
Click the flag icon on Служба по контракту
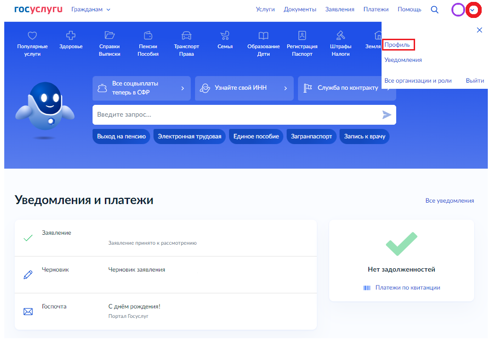(x=307, y=88)
